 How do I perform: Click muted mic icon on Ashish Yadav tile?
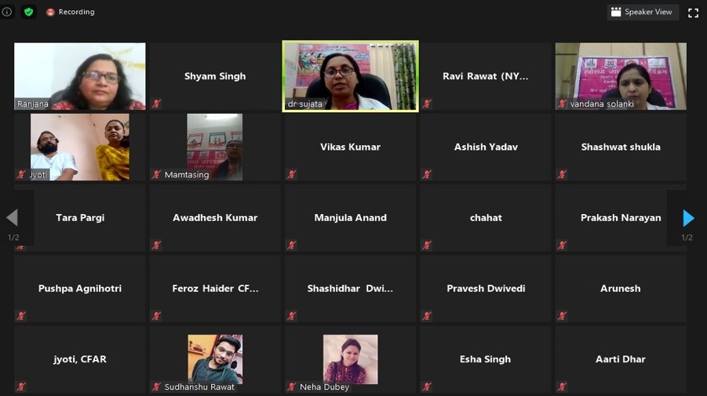click(x=427, y=174)
